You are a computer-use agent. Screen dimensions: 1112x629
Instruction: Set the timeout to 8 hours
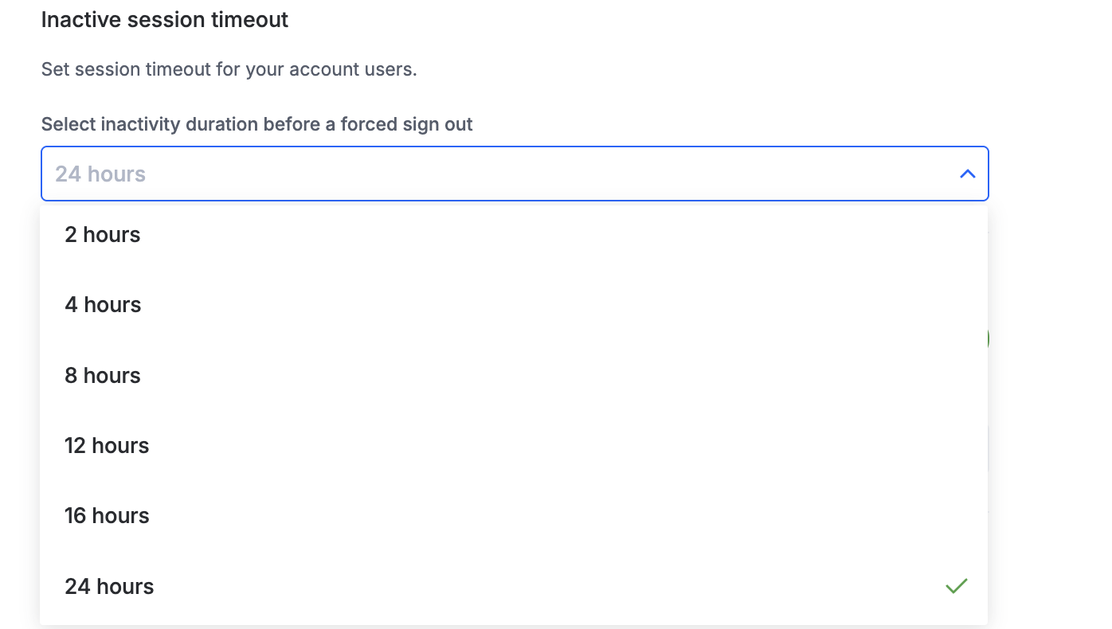point(103,376)
